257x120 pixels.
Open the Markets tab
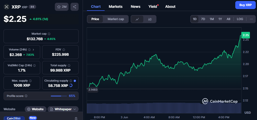click(115, 7)
